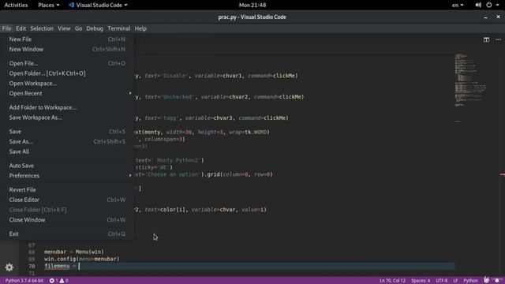
Task: Click the errors and warnings status indicator
Action: (58, 281)
